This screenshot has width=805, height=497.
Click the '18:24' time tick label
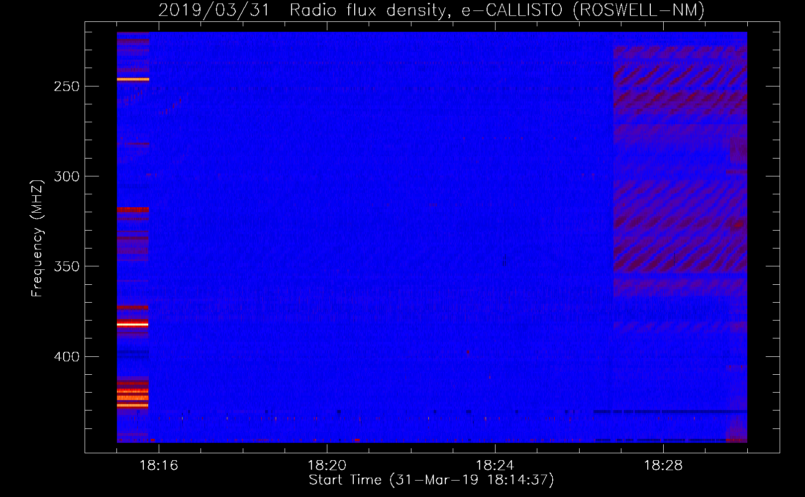pyautogui.click(x=495, y=466)
